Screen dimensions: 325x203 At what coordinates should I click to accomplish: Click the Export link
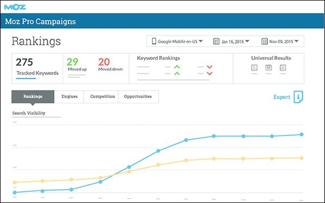[282, 97]
